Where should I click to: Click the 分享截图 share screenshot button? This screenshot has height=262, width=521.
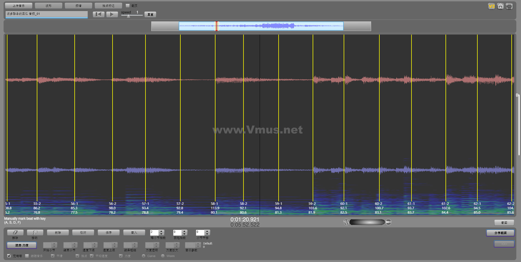point(500,233)
